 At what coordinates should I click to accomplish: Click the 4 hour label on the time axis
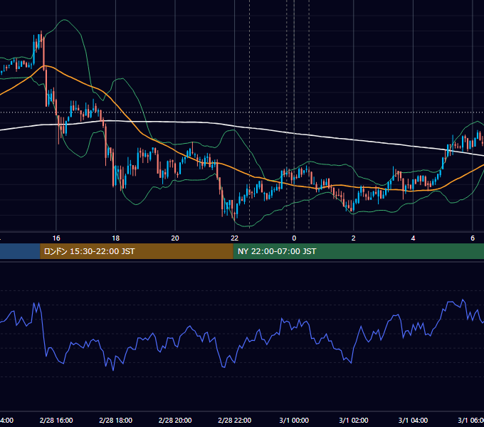click(413, 238)
